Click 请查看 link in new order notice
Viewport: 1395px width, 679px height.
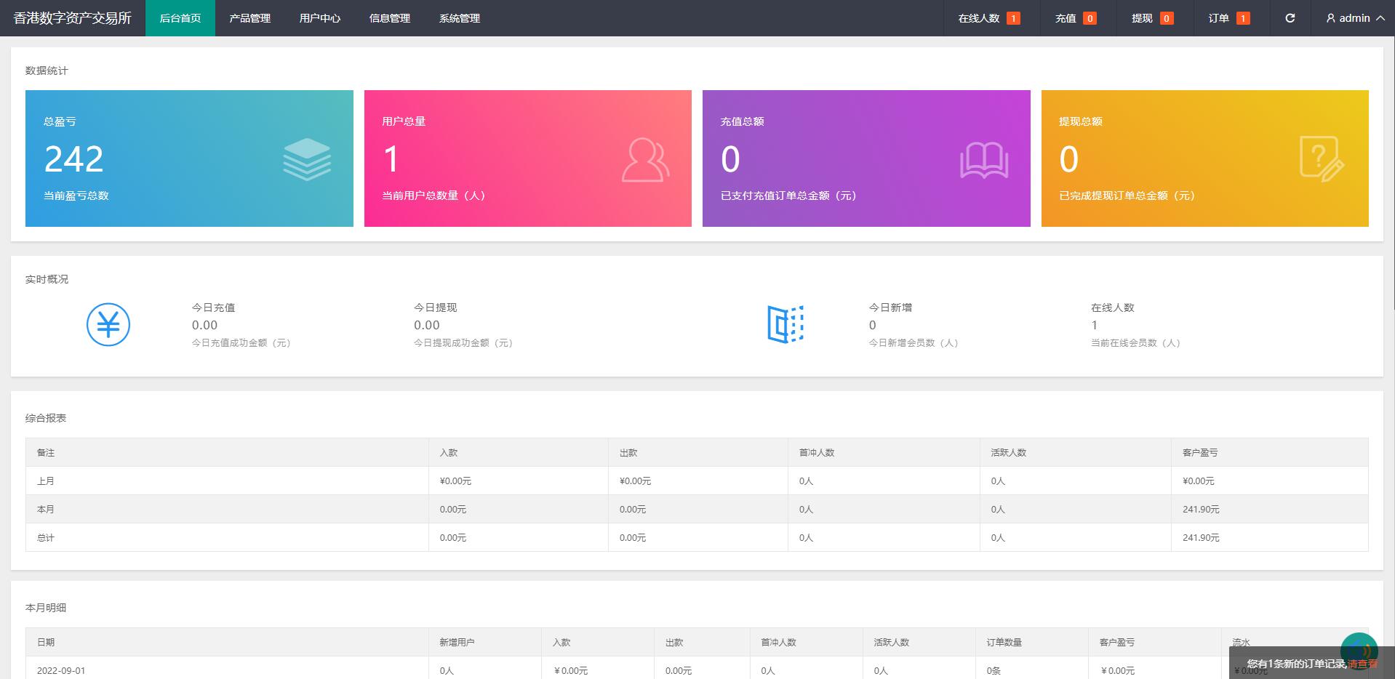click(1362, 664)
